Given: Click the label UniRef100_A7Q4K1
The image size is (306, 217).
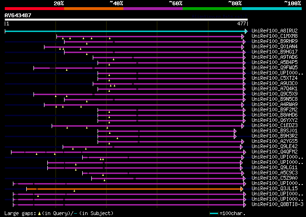Looking at the screenshot, I should (274, 89).
